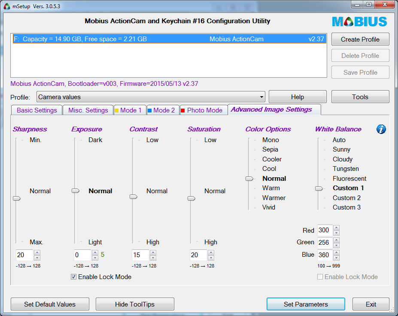398x316 pixels.
Task: Click the White Balance slider handle
Action: click(319, 188)
